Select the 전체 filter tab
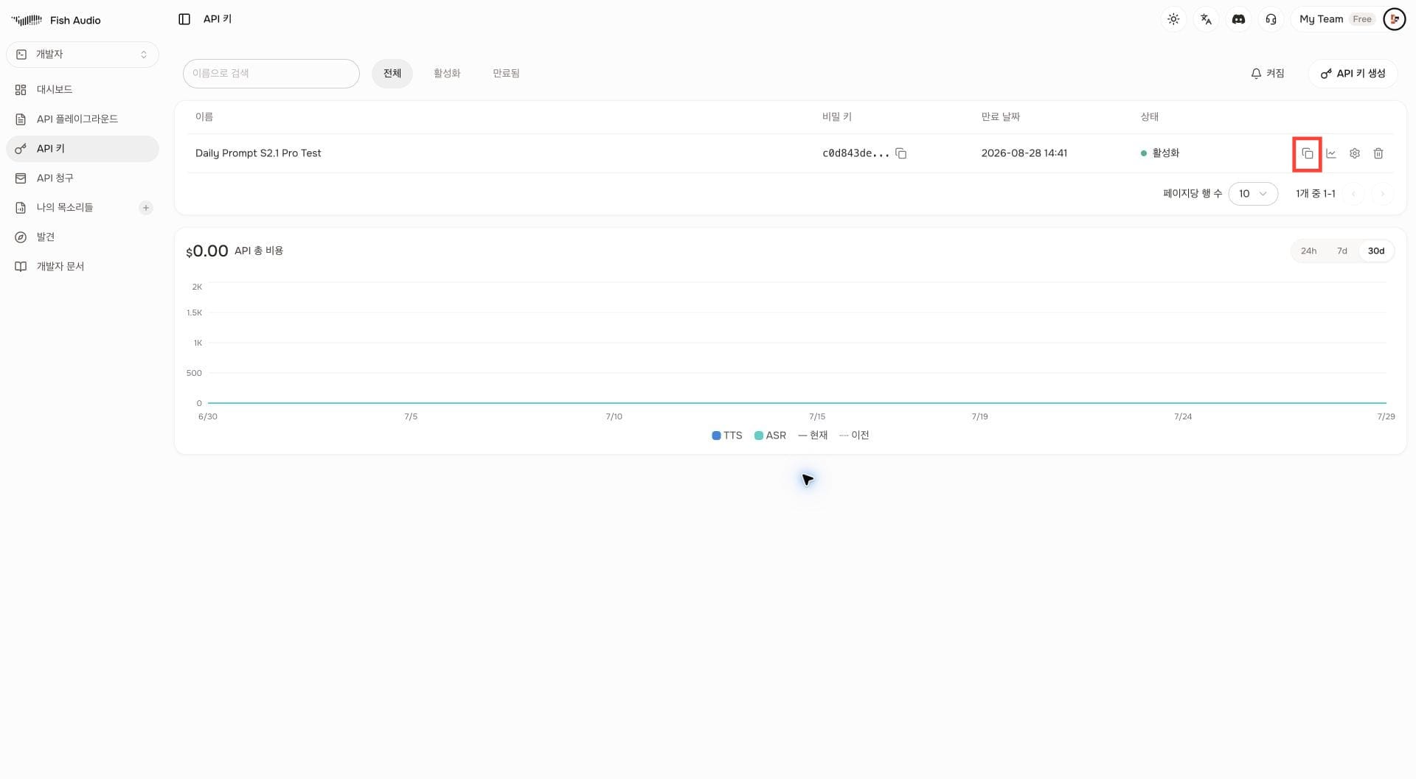1416x779 pixels. [392, 74]
